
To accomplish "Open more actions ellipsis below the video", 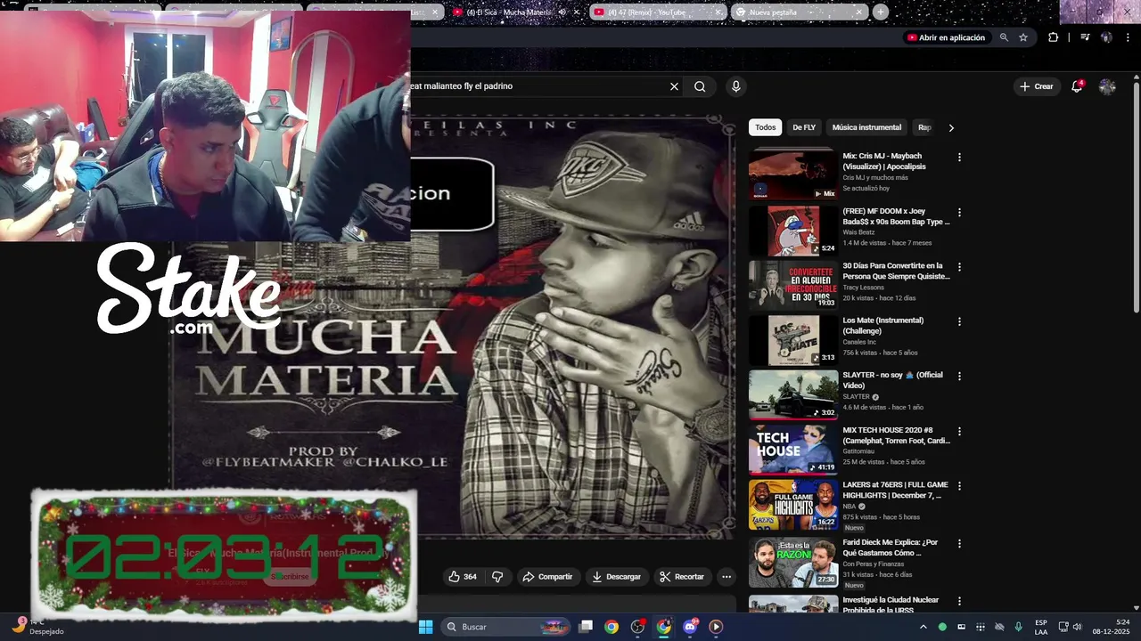I will click(x=726, y=577).
